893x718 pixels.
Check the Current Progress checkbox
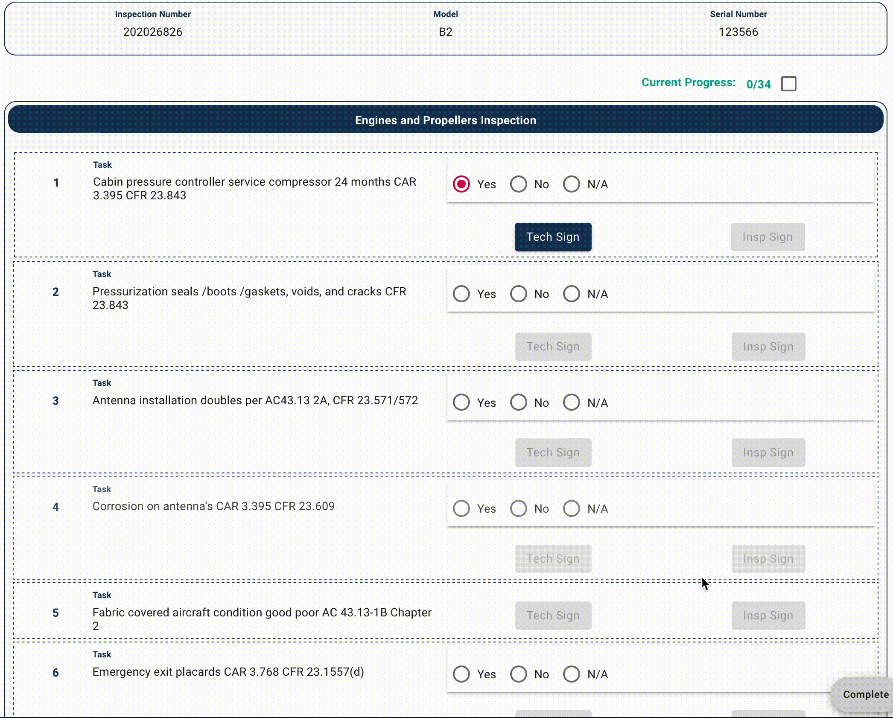pyautogui.click(x=788, y=84)
